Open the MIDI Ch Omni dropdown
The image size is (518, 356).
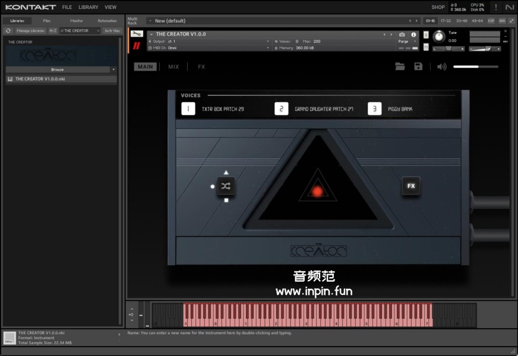pyautogui.click(x=209, y=48)
